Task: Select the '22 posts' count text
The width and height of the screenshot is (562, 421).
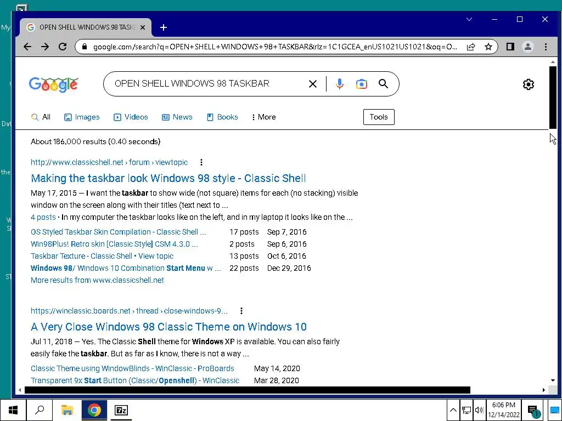Action: click(244, 268)
